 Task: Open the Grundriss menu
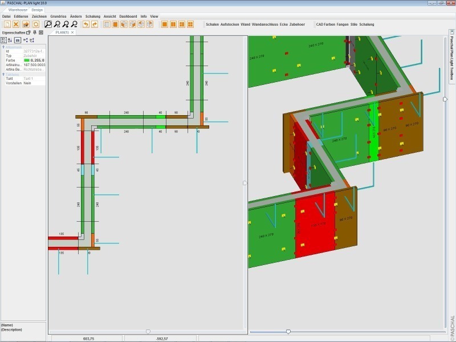(x=58, y=17)
